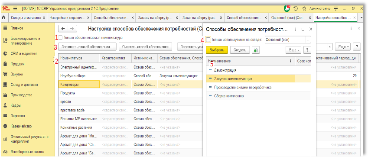This screenshot has width=368, height=157.
Task: Click help question button in main form
Action: [x=357, y=46]
